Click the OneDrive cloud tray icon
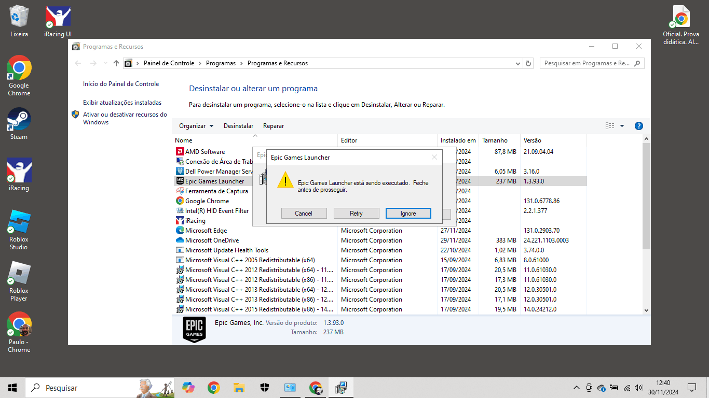 [602, 388]
